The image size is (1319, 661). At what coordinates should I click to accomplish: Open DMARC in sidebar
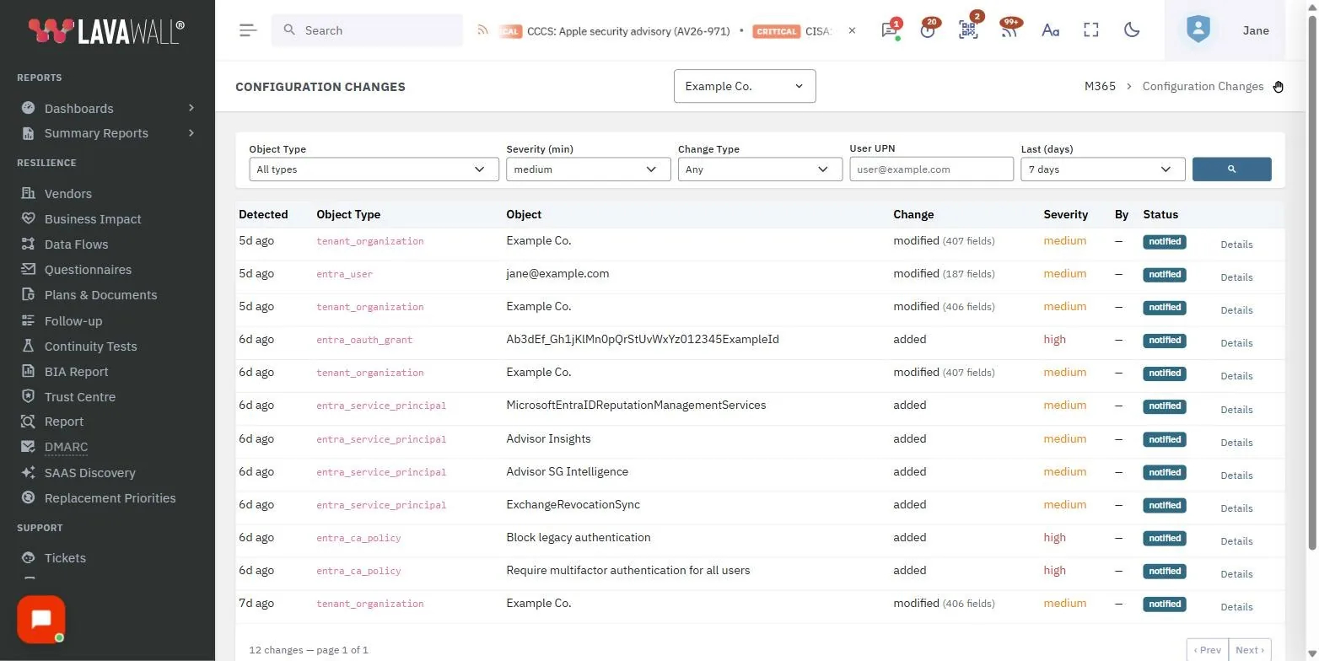(x=66, y=447)
